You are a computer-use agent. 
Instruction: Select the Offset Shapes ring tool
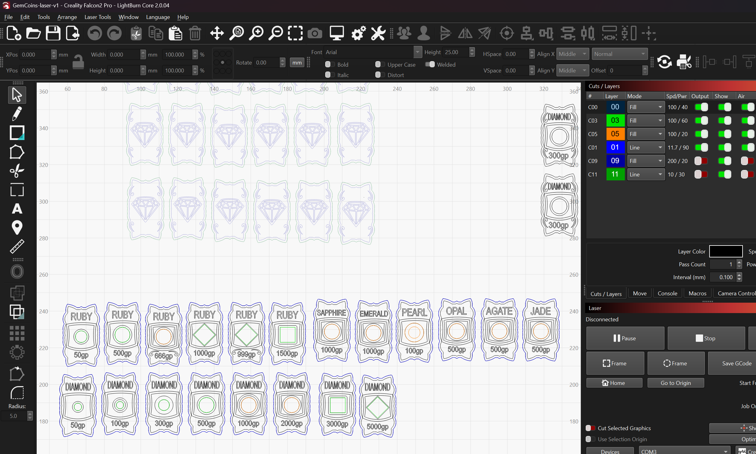pos(17,272)
